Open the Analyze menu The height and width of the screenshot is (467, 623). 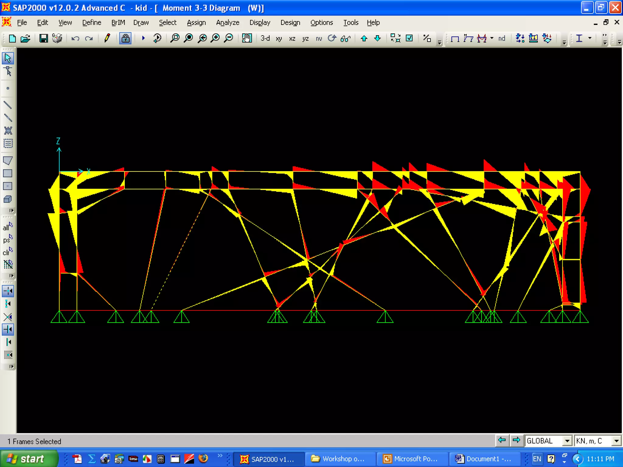point(228,22)
